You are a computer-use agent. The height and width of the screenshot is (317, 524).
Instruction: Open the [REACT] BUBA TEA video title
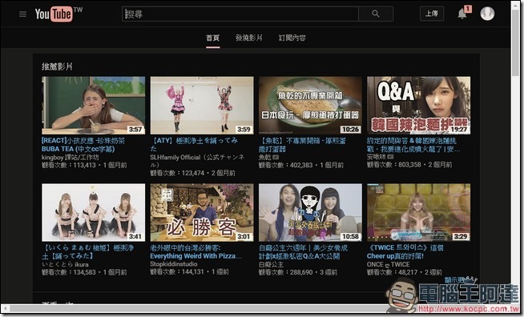tap(83, 145)
